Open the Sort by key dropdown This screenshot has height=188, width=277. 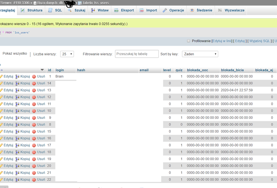(x=200, y=54)
